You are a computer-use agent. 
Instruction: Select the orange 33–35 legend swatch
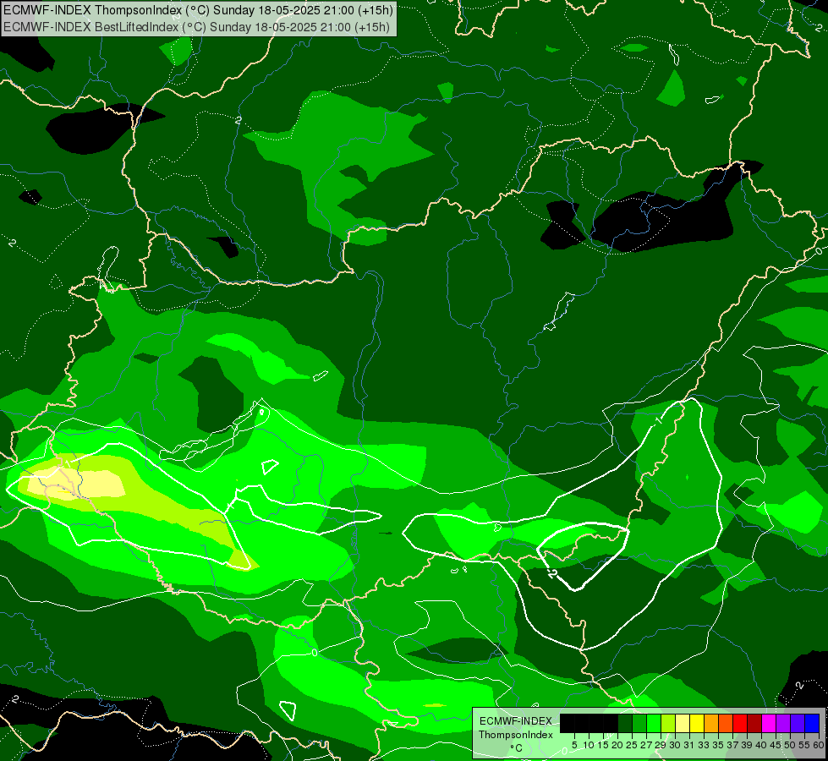pos(711,723)
